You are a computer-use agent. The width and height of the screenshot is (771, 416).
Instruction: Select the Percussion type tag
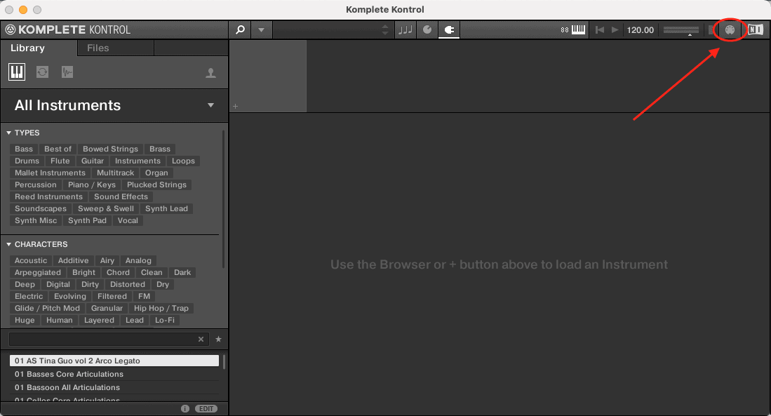(35, 185)
